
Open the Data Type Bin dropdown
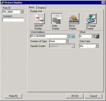point(97,46)
